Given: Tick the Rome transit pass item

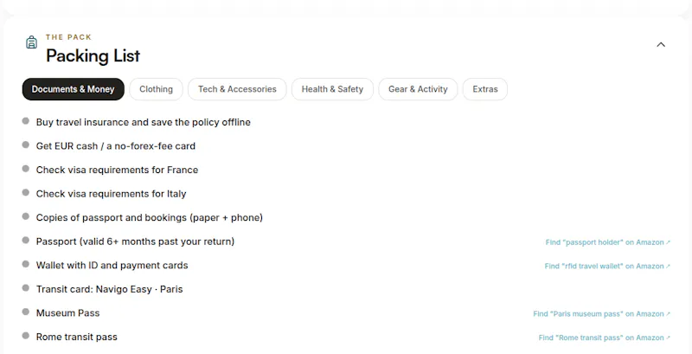Looking at the screenshot, I should [26, 336].
